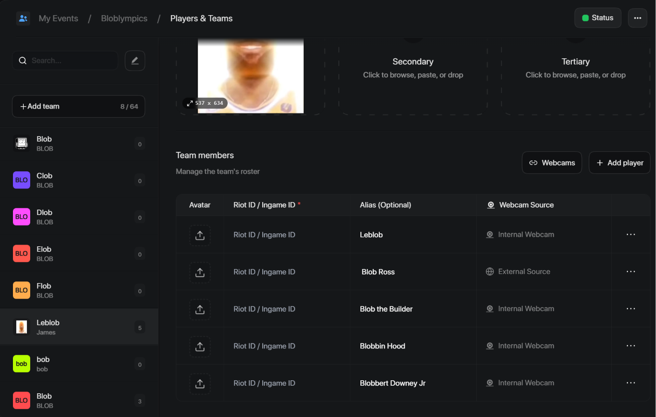Open Leblob's Internal Webcam source selector

coord(544,234)
